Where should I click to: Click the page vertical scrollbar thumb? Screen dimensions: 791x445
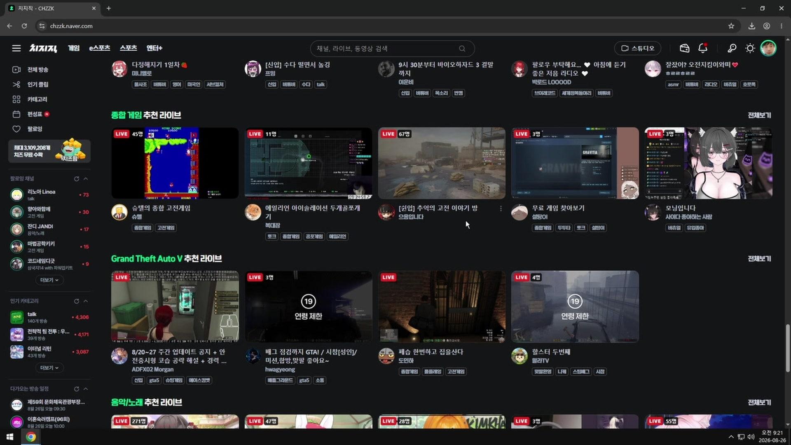(788, 348)
